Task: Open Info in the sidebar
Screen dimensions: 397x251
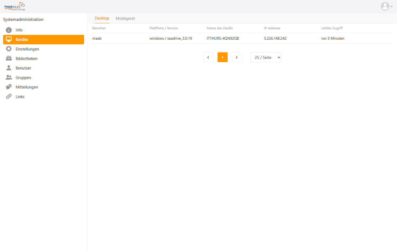Action: 43,30
